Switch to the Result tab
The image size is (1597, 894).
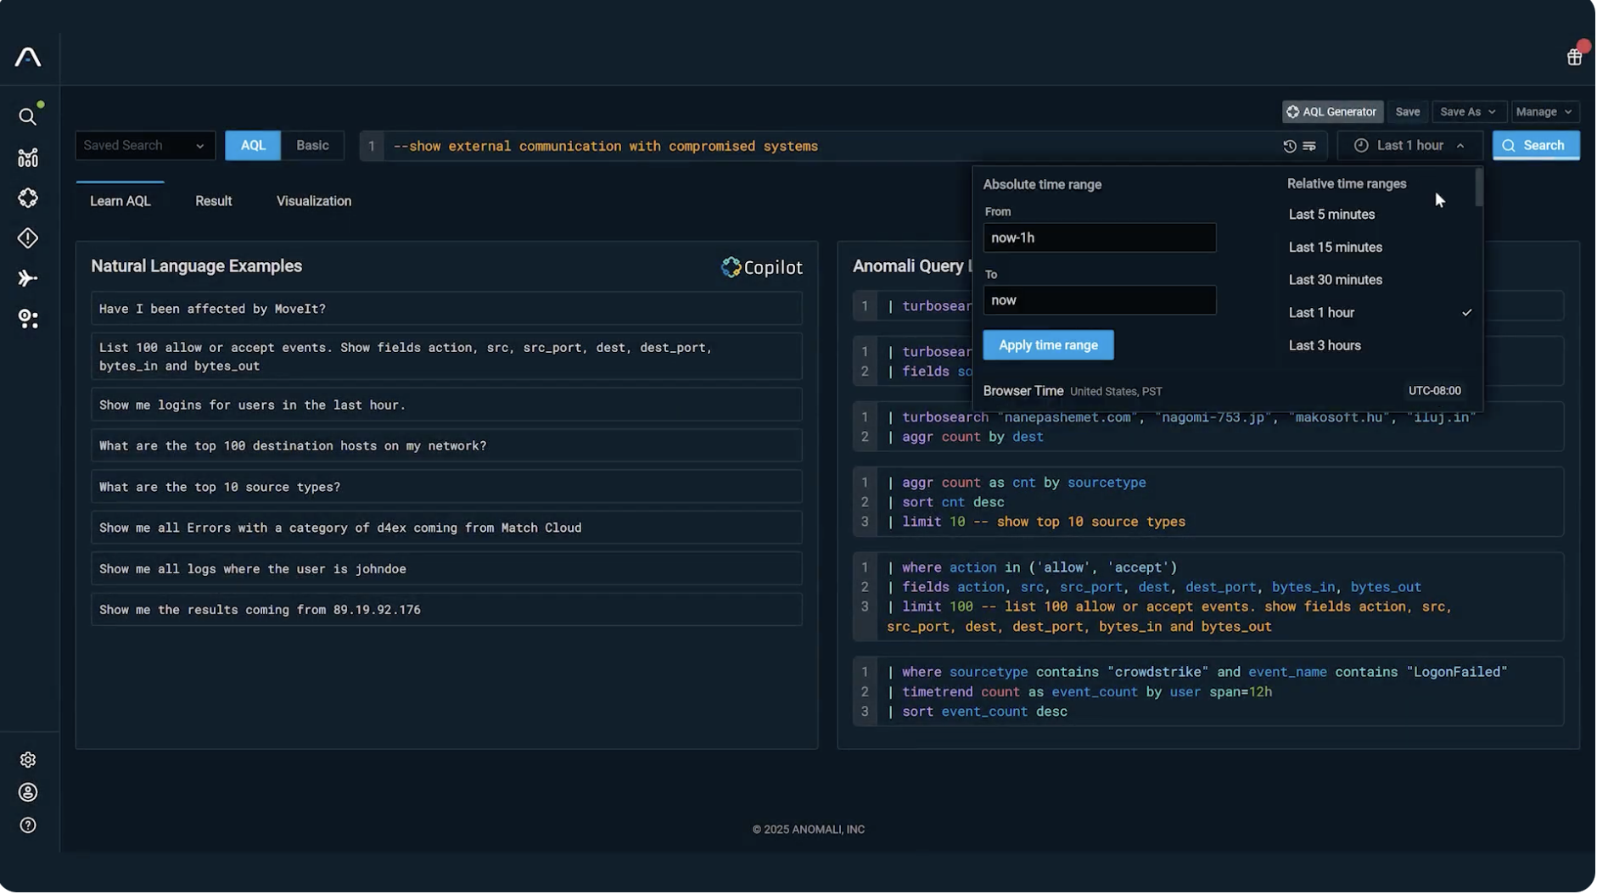tap(213, 201)
